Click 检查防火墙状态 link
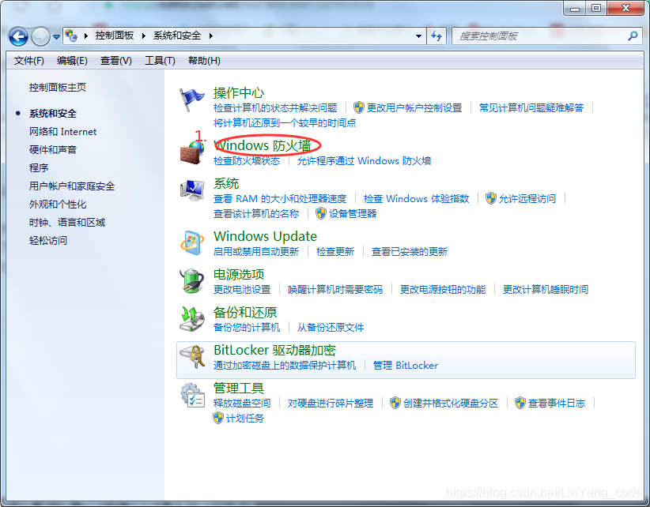Screen dimensions: 650x507 pos(247,160)
